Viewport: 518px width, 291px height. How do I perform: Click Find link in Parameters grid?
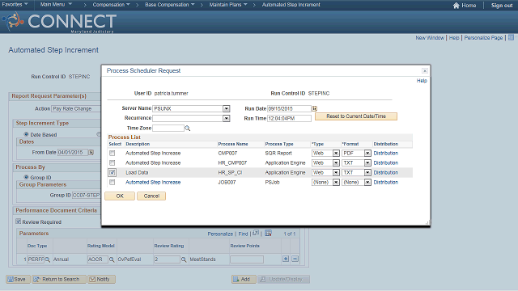coord(243,234)
